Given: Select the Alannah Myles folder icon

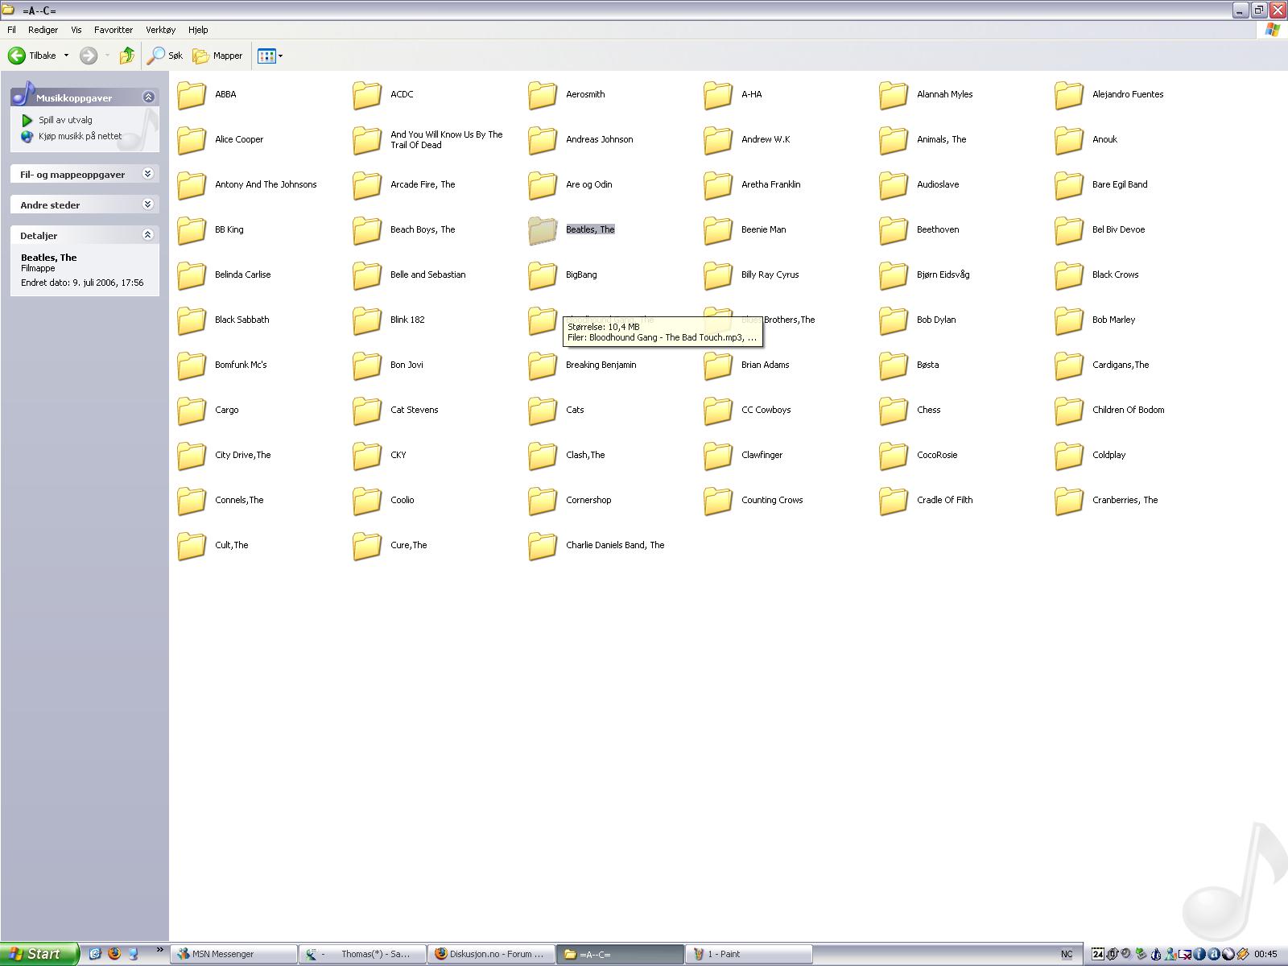Looking at the screenshot, I should [x=894, y=94].
